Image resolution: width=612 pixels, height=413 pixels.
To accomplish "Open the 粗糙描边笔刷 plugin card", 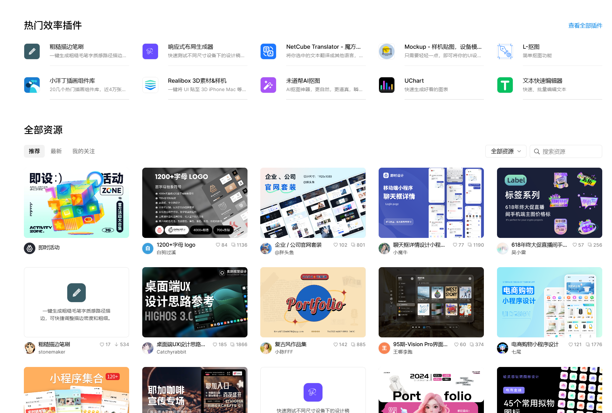I will [x=76, y=302].
